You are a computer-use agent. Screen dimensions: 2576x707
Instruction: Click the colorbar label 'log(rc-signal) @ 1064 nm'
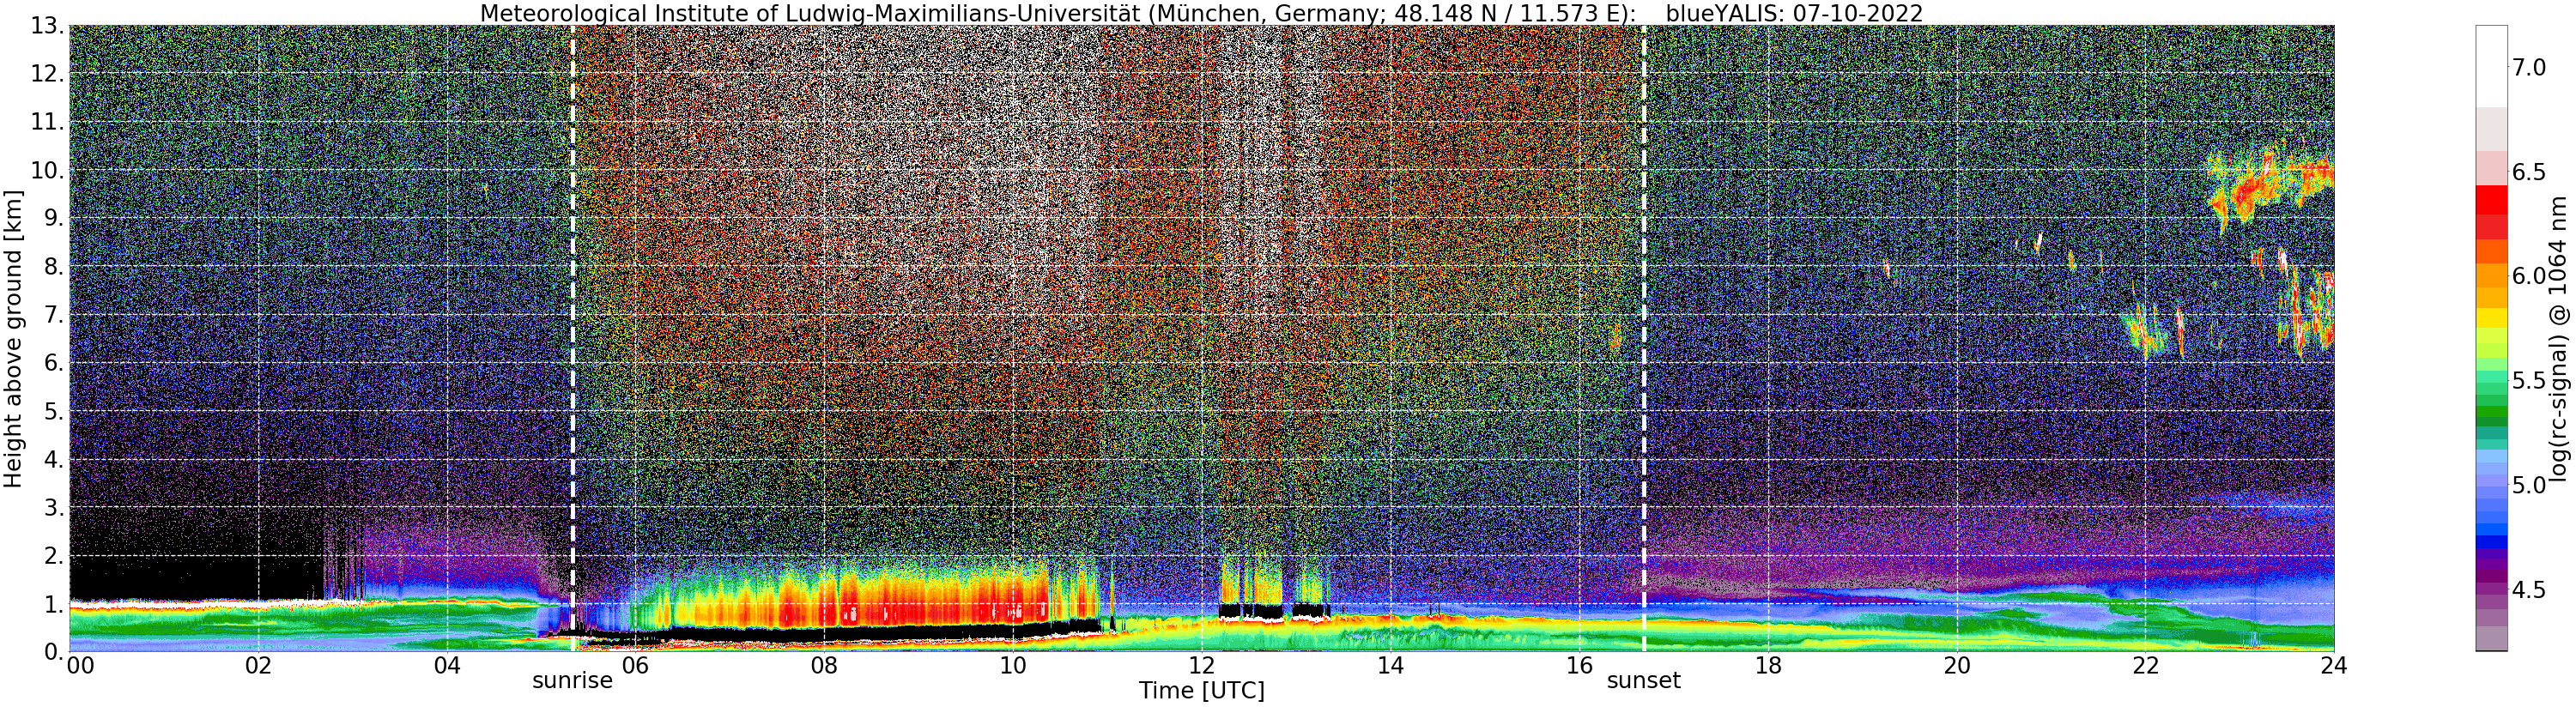point(2559,338)
